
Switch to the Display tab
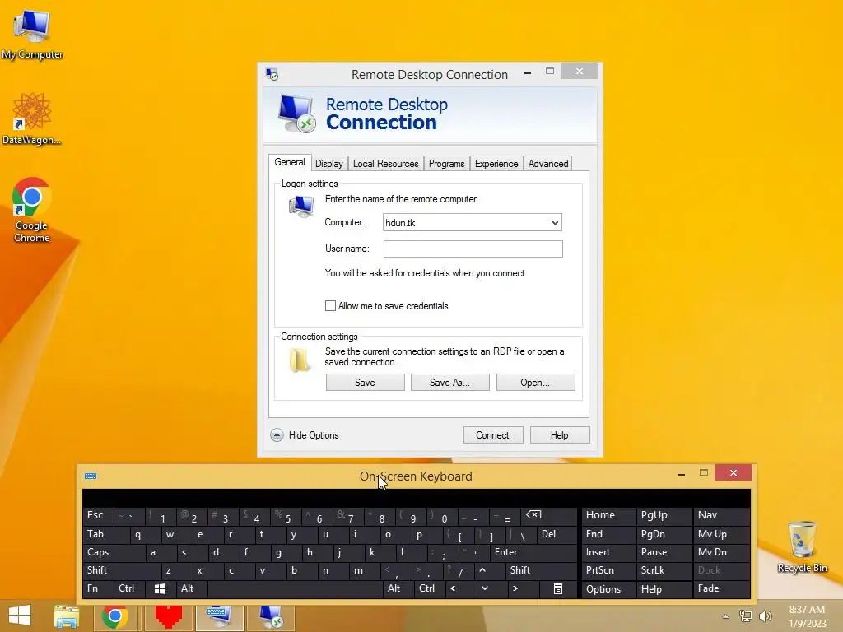(x=329, y=164)
